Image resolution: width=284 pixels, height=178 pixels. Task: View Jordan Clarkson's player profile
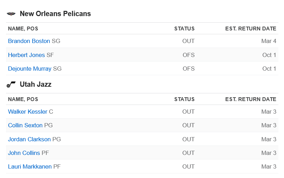[29, 139]
